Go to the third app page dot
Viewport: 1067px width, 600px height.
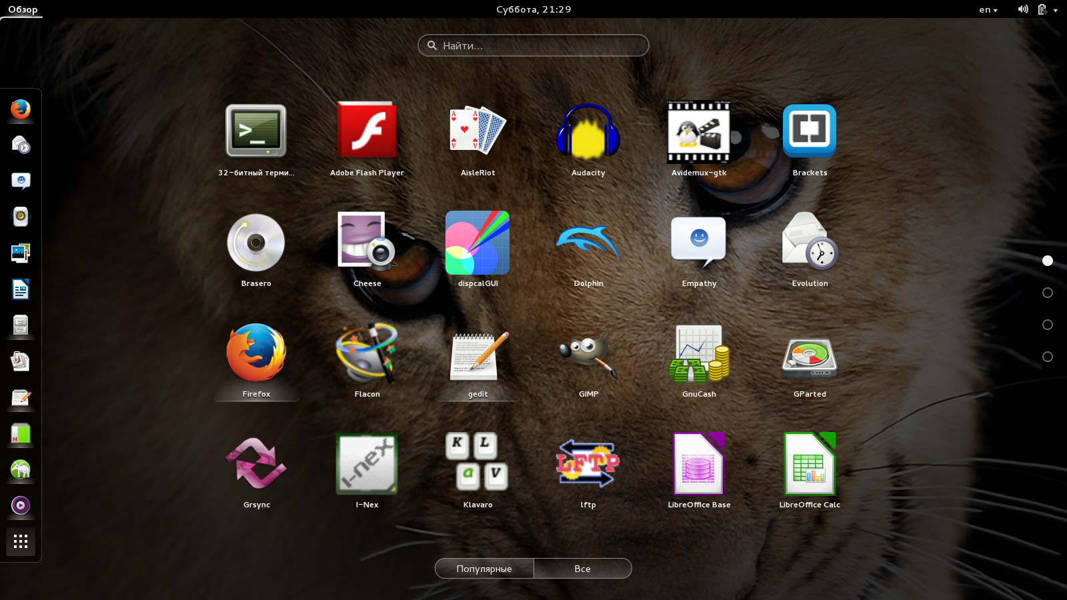[1048, 325]
